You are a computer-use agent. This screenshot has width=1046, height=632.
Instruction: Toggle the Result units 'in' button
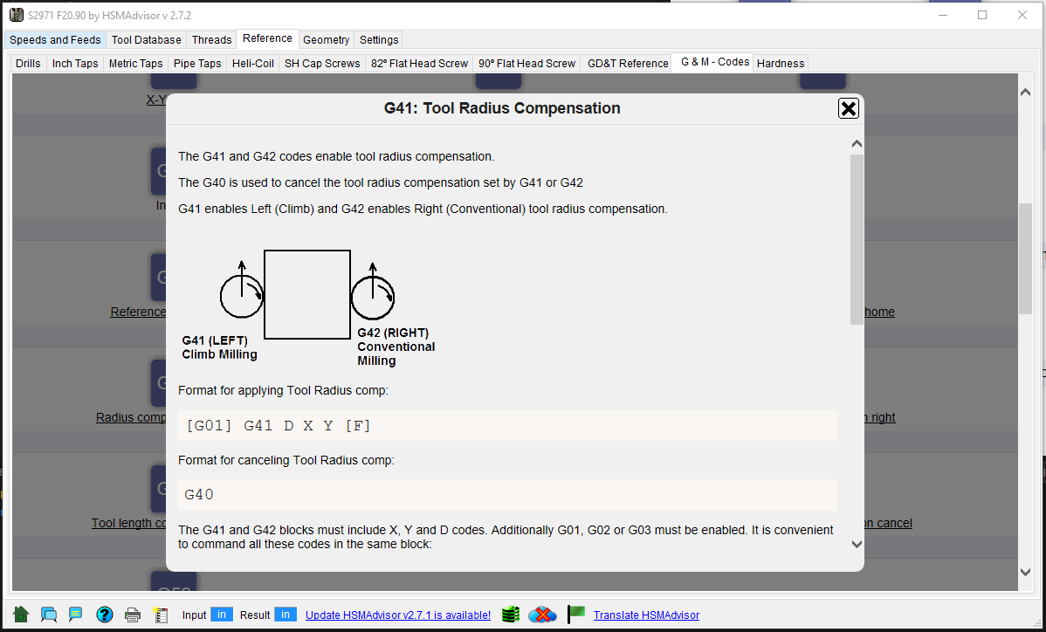[x=285, y=615]
